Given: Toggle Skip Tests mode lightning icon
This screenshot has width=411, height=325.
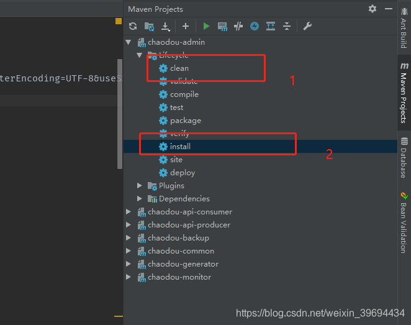Looking at the screenshot, I should click(x=255, y=26).
